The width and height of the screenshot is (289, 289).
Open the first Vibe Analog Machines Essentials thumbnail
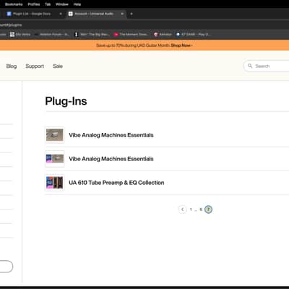point(55,135)
